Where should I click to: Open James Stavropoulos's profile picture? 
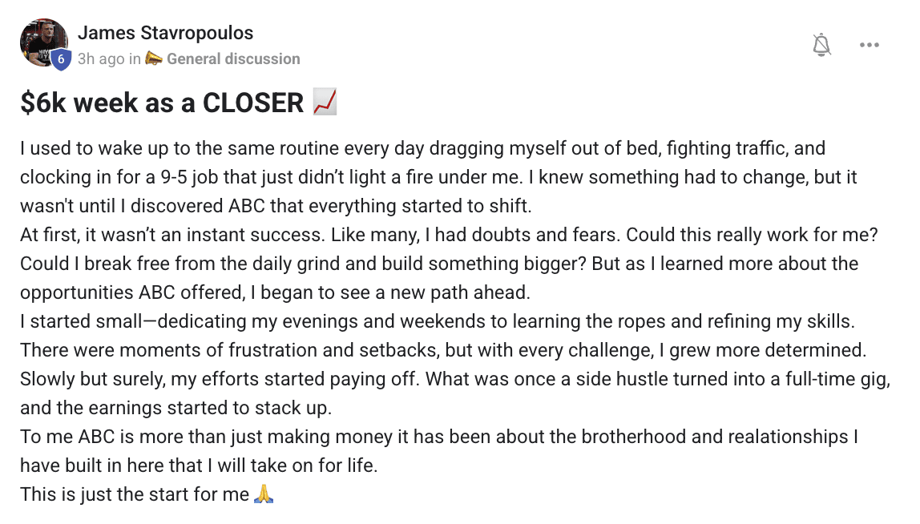pos(43,42)
